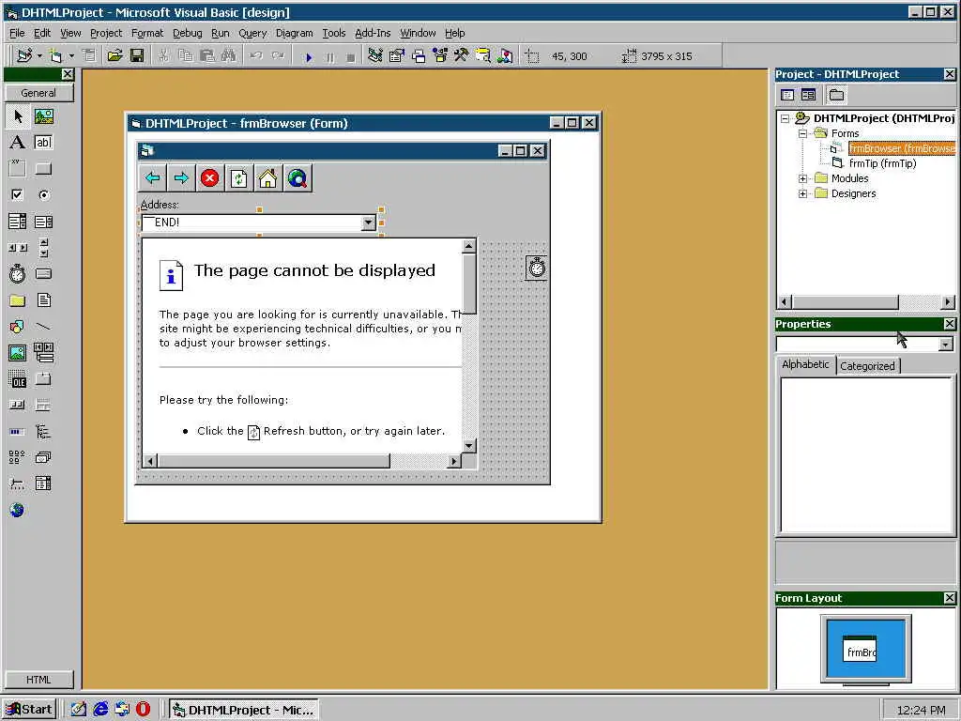Open the Object Browser toolbar icon
The image size is (961, 721).
point(441,56)
